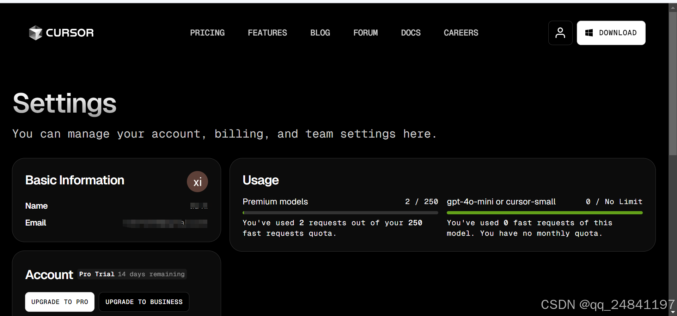Image resolution: width=677 pixels, height=316 pixels.
Task: Navigate to Docs
Action: click(x=411, y=33)
